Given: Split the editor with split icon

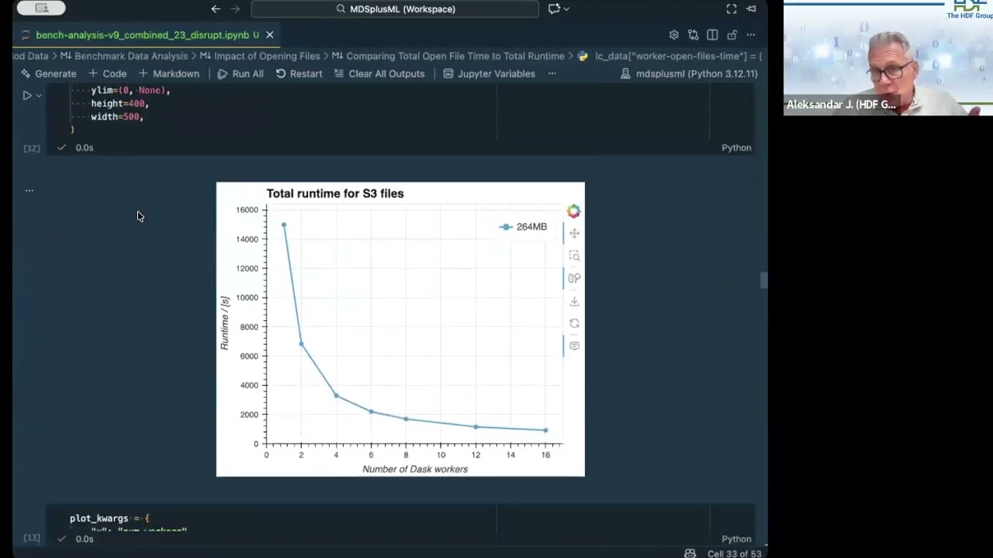Looking at the screenshot, I should click(x=712, y=35).
